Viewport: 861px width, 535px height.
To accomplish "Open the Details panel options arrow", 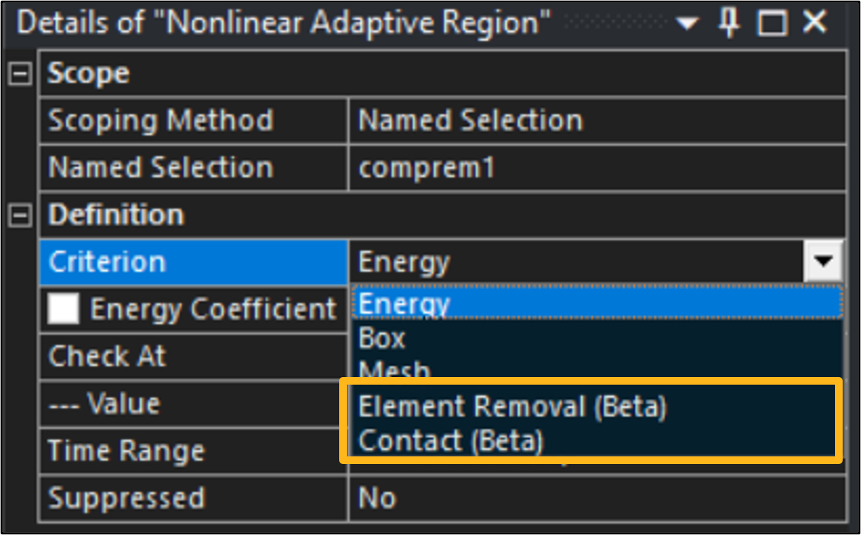I will click(x=687, y=24).
